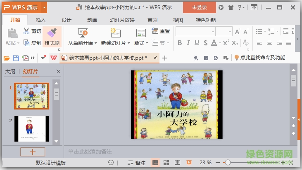The image size is (302, 170).
Task: Click the Reset (重置) slide button
Action: (x=161, y=31)
